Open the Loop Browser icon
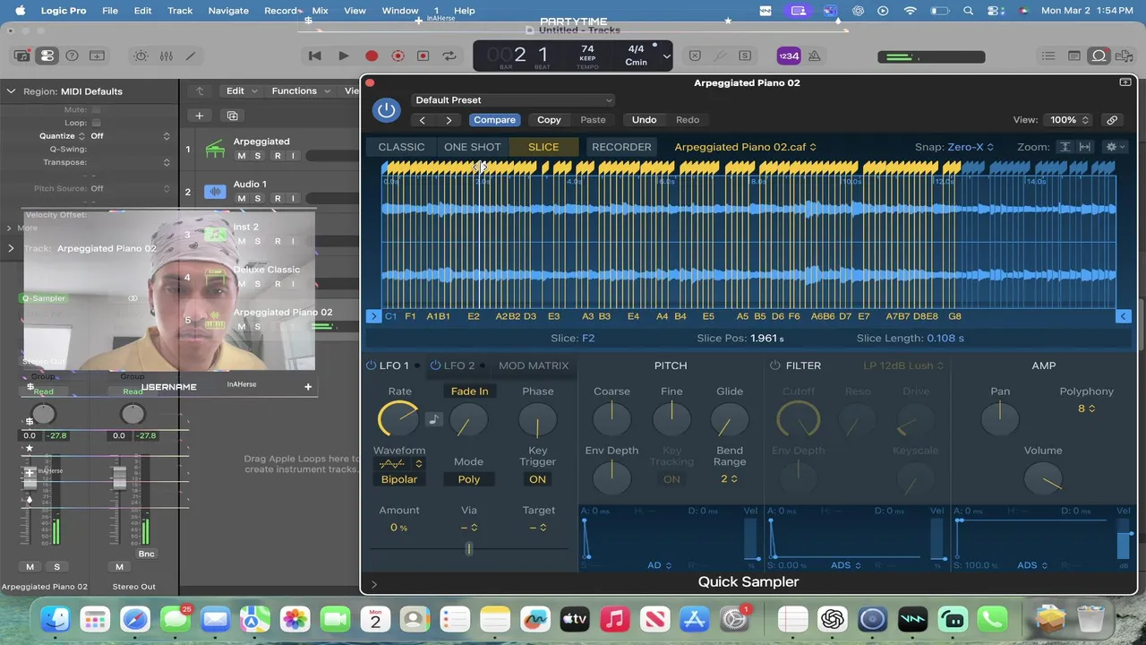This screenshot has height=645, width=1146. click(x=1099, y=56)
